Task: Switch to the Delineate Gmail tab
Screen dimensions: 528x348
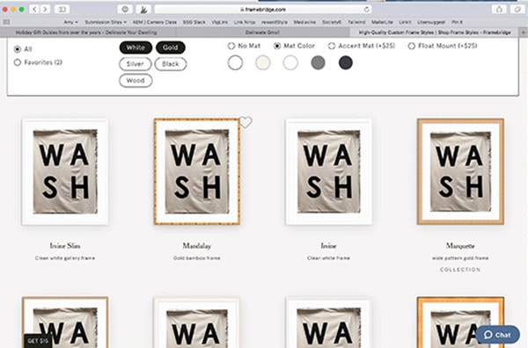Action: click(x=262, y=33)
